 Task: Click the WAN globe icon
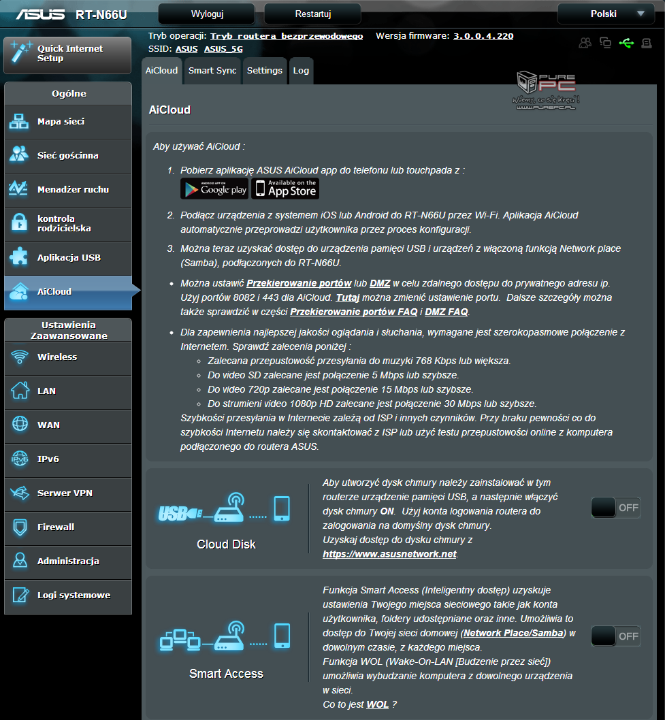(20, 424)
